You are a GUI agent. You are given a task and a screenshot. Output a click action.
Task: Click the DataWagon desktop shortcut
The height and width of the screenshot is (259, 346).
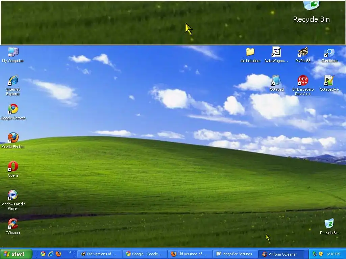pos(276,55)
